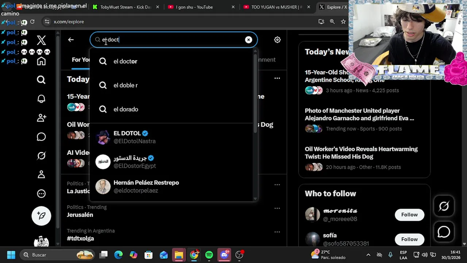Viewport: 467px width, 263px height.
Task: Close the TobyWuet Stream tab
Action: point(158,7)
